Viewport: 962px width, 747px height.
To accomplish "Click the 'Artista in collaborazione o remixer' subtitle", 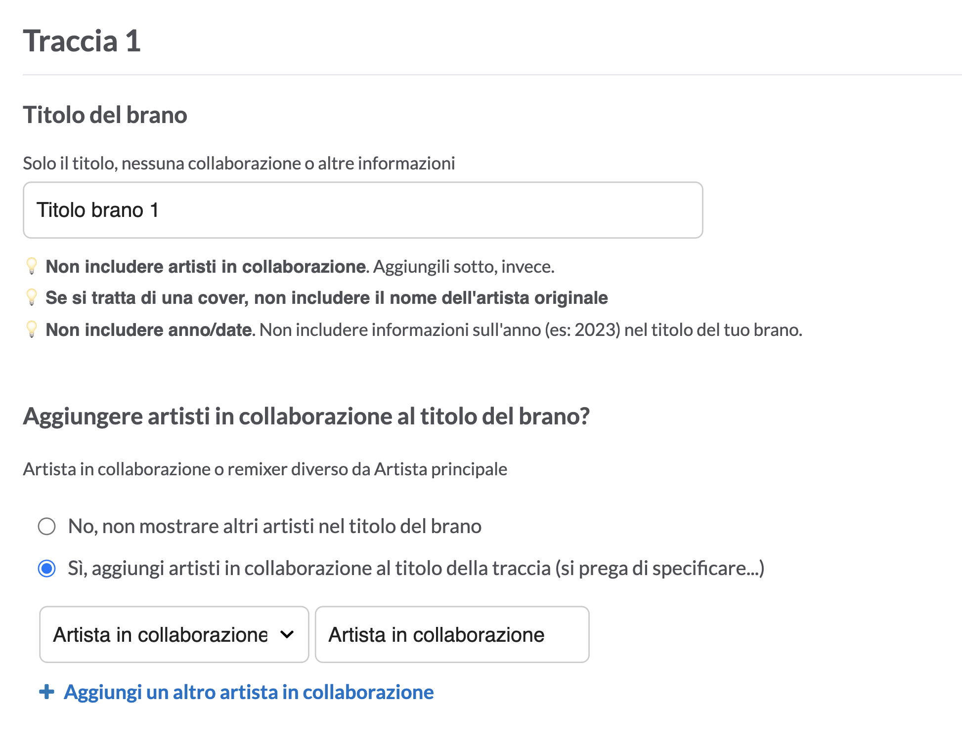I will click(x=265, y=469).
